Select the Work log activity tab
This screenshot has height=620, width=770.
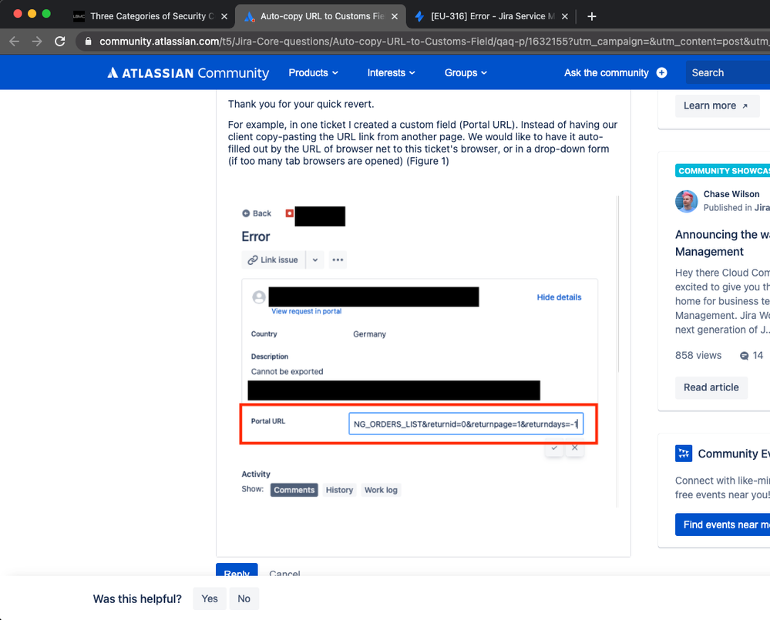pyautogui.click(x=381, y=490)
